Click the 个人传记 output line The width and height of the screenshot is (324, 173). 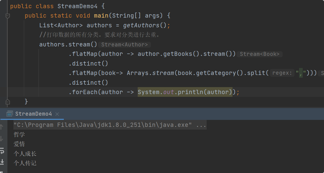click(x=25, y=163)
